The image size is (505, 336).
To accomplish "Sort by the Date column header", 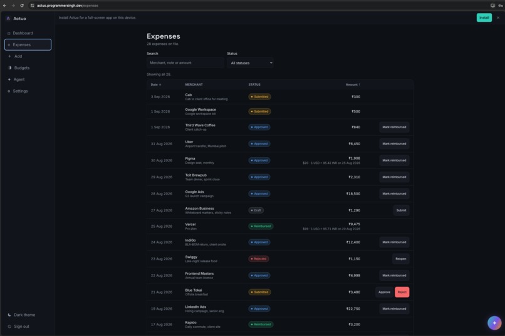I will coord(156,84).
